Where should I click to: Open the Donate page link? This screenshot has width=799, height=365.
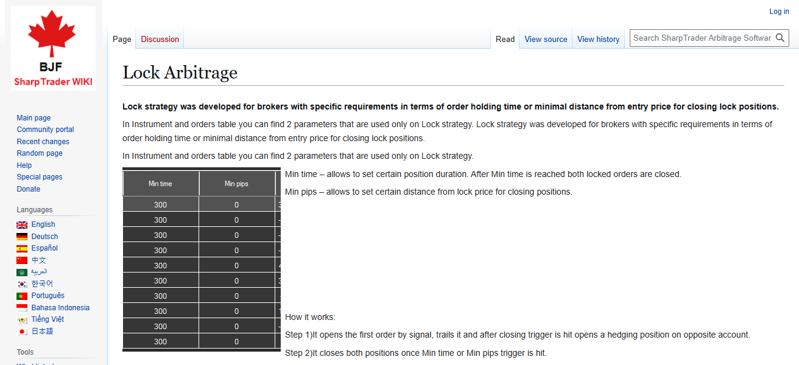tap(28, 189)
